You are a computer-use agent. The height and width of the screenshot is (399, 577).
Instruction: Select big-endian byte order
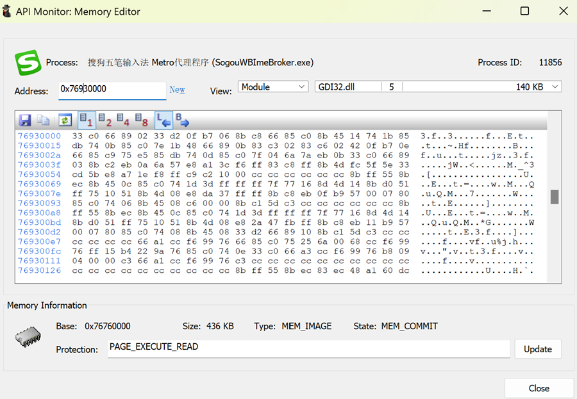pos(182,120)
